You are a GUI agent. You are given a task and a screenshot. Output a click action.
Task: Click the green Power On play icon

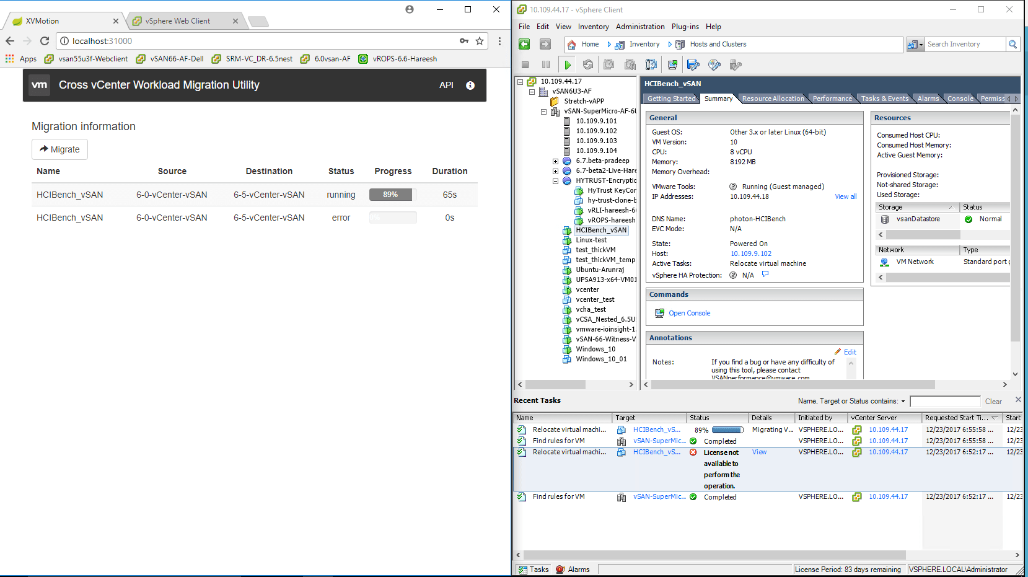[x=567, y=64]
